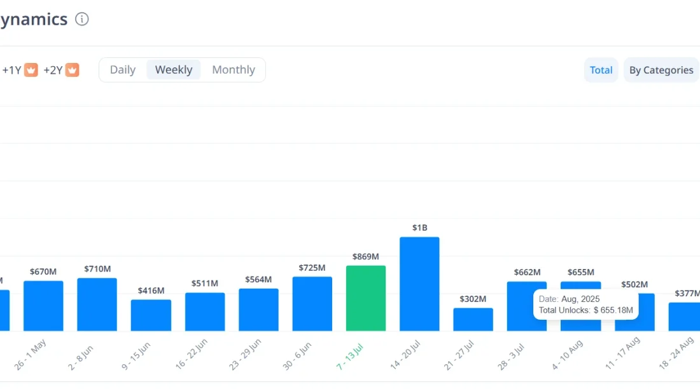This screenshot has height=391, width=700.
Task: Click the $377M bar for 18 - 24 Aug
Action: (x=684, y=317)
